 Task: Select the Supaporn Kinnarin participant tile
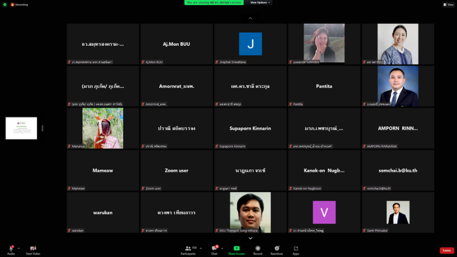click(250, 128)
